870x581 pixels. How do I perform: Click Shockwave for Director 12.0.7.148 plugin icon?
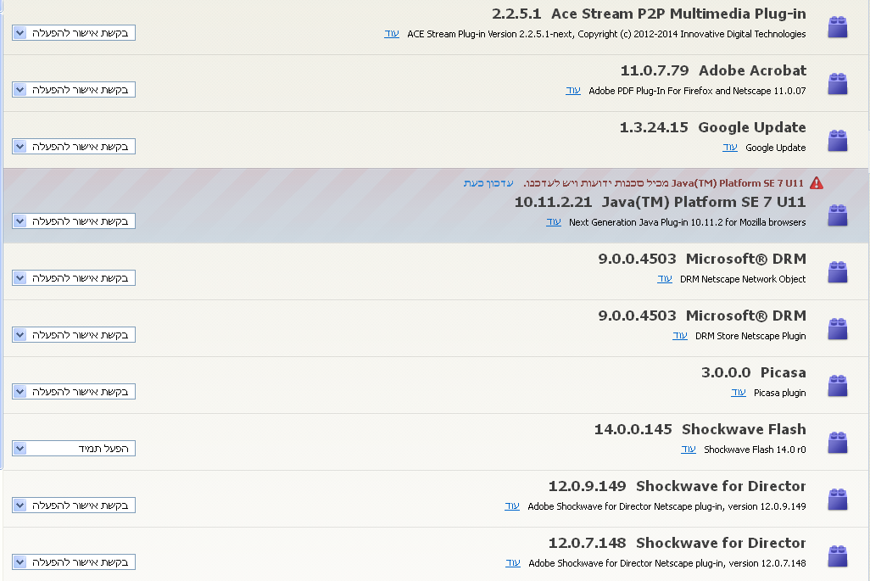coord(837,556)
